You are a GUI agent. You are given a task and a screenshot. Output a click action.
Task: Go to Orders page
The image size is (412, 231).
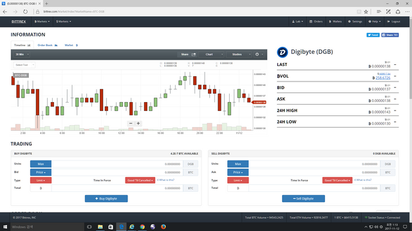click(x=316, y=21)
